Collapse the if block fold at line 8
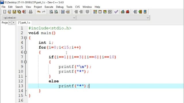The height and width of the screenshot is (103, 184). tap(26, 62)
